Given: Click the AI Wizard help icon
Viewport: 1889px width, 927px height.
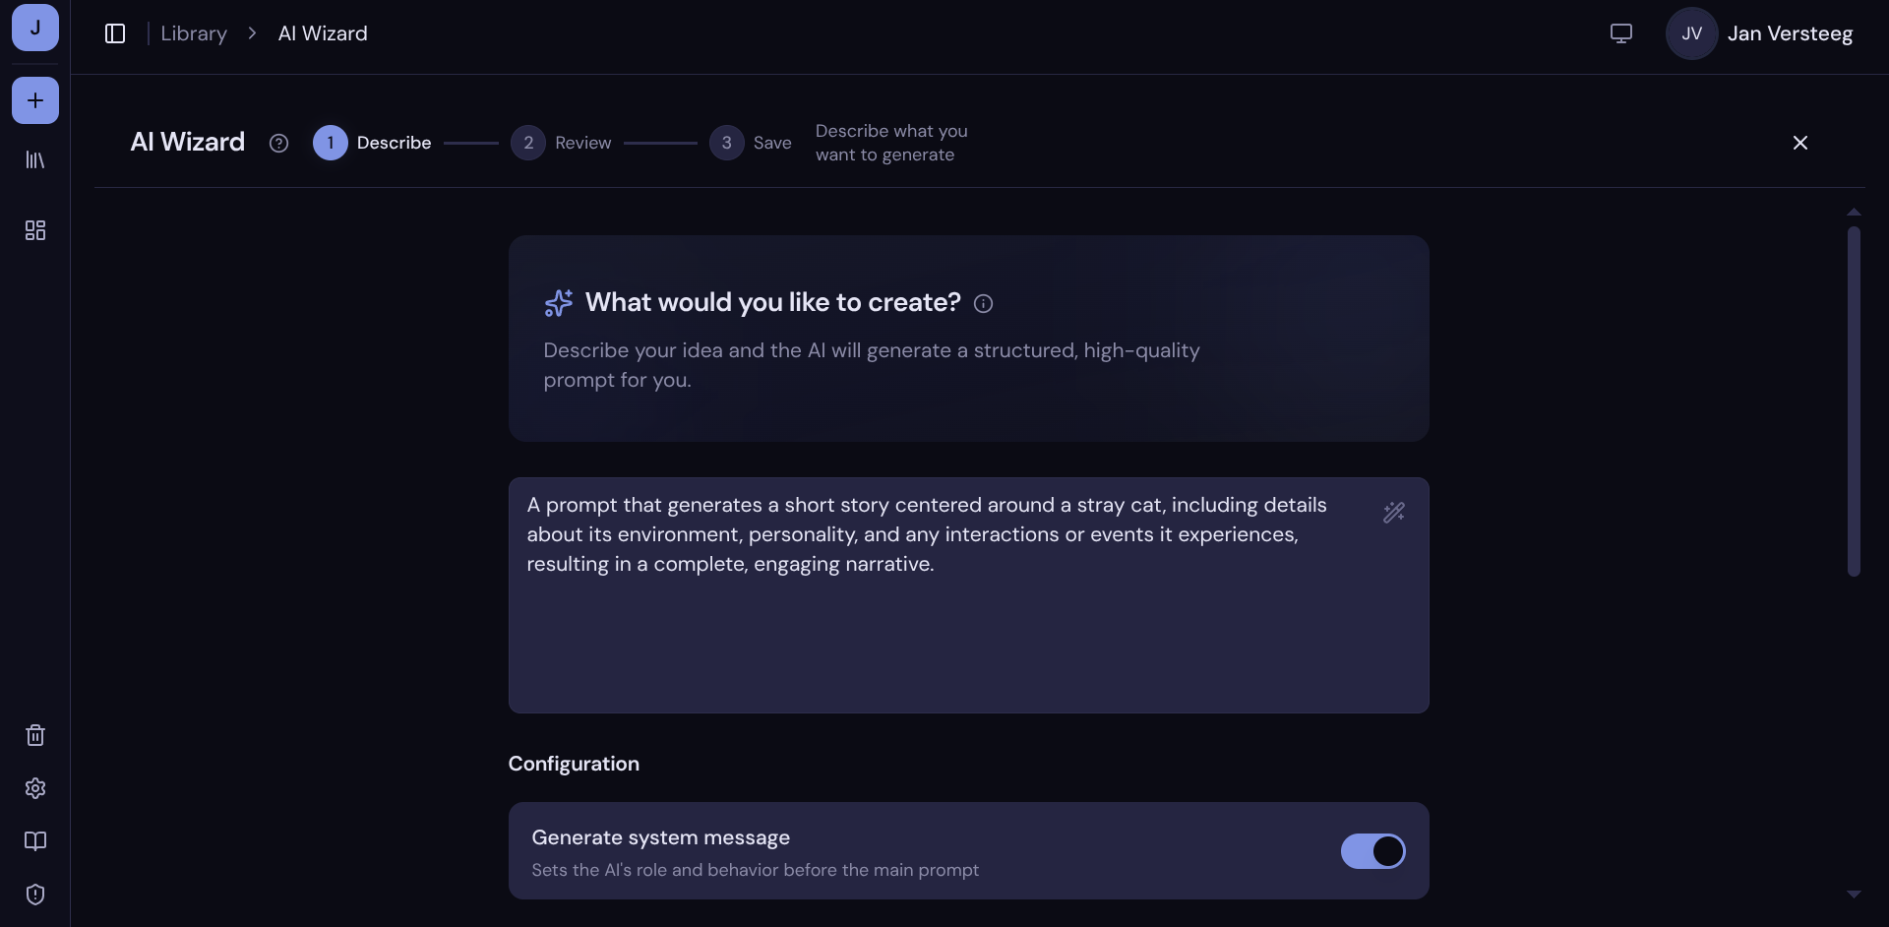Looking at the screenshot, I should click(278, 144).
